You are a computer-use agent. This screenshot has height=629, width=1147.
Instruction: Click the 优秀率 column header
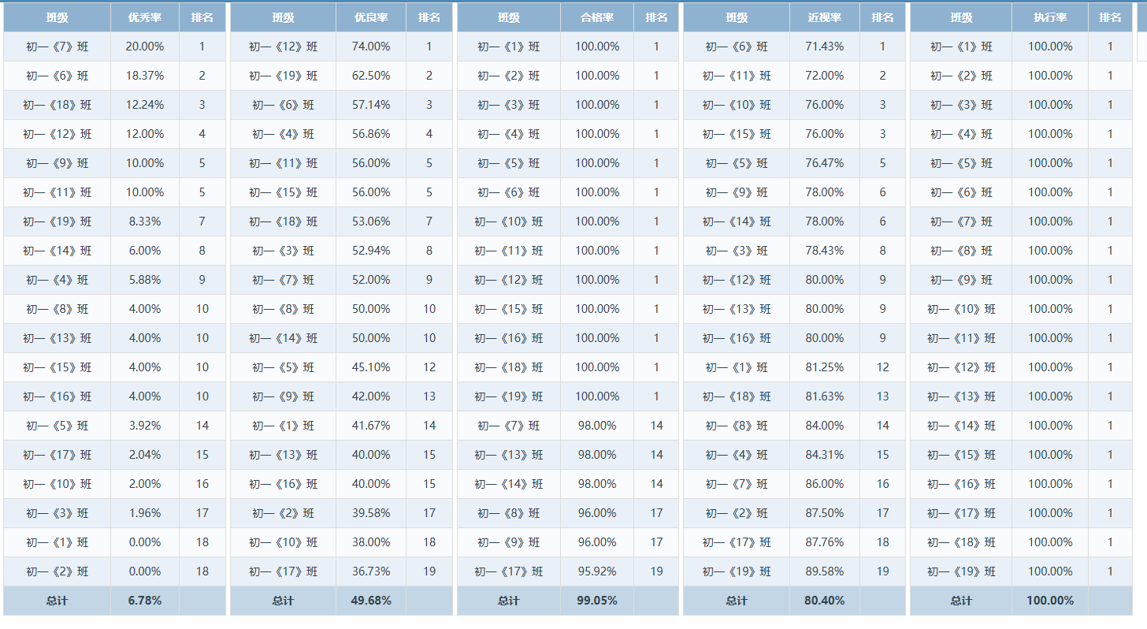click(145, 17)
